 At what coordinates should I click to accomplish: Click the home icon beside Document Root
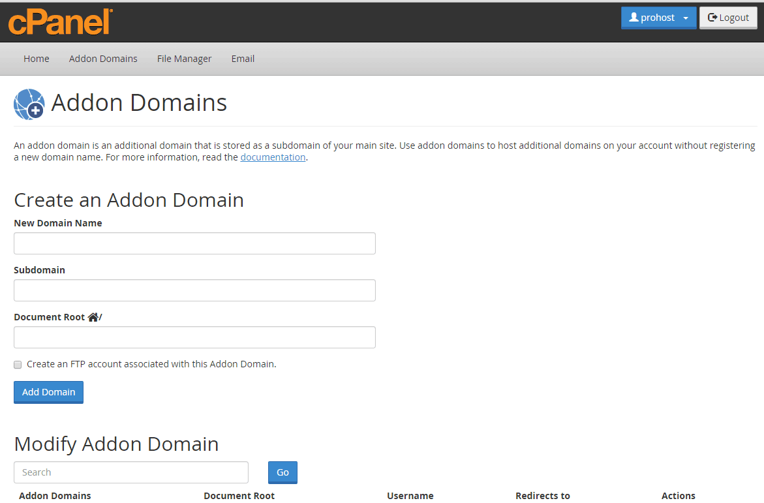point(93,316)
